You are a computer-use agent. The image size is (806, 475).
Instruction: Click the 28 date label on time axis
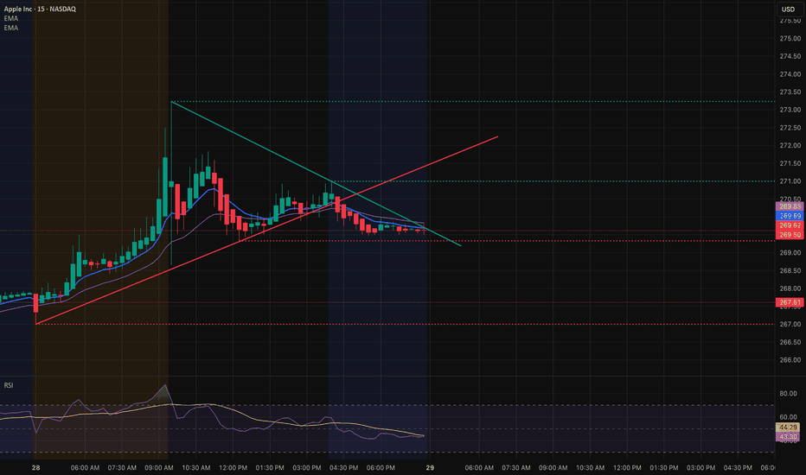[x=35, y=467]
